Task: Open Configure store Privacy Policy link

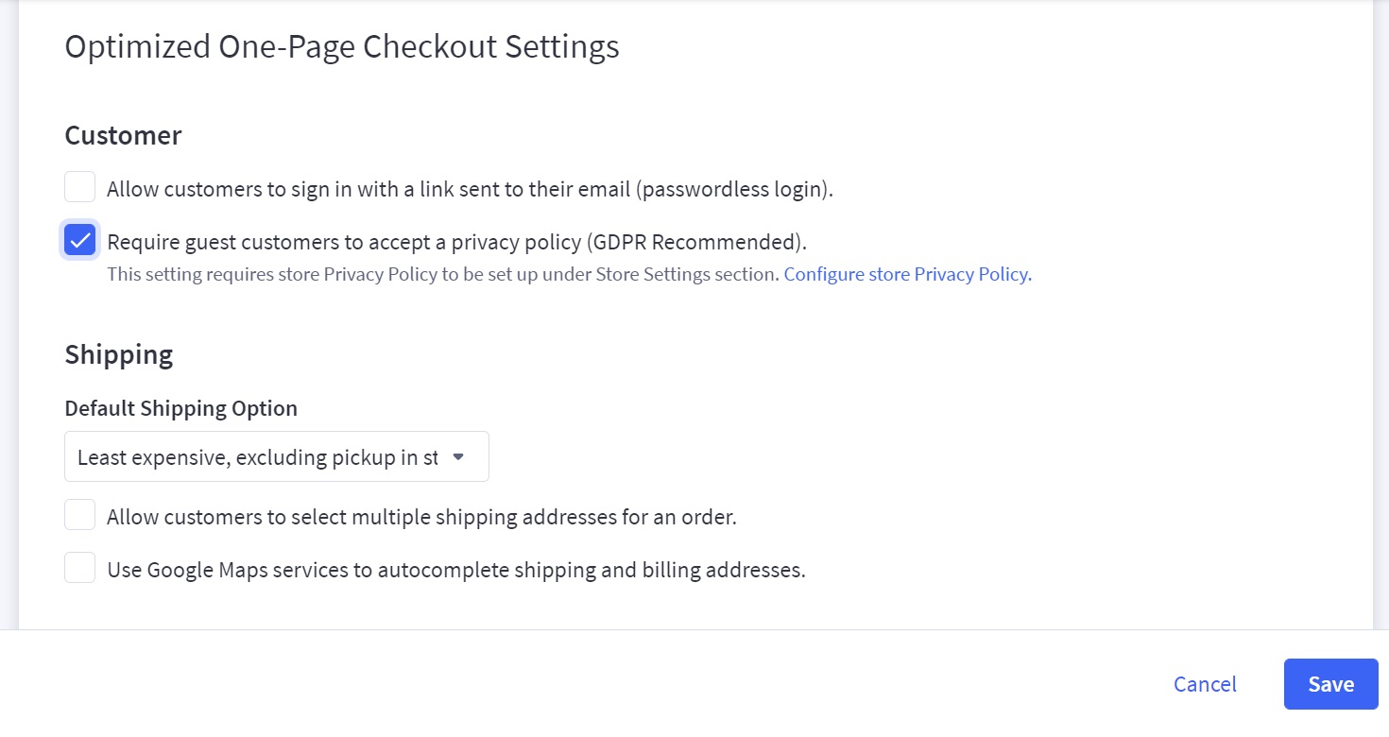Action: tap(907, 275)
